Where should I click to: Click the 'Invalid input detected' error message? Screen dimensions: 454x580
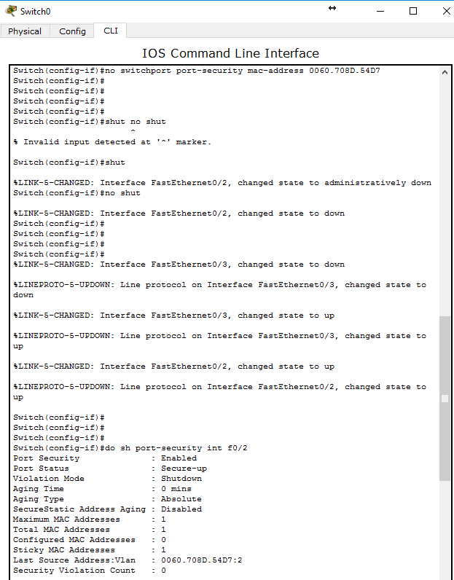pos(112,142)
